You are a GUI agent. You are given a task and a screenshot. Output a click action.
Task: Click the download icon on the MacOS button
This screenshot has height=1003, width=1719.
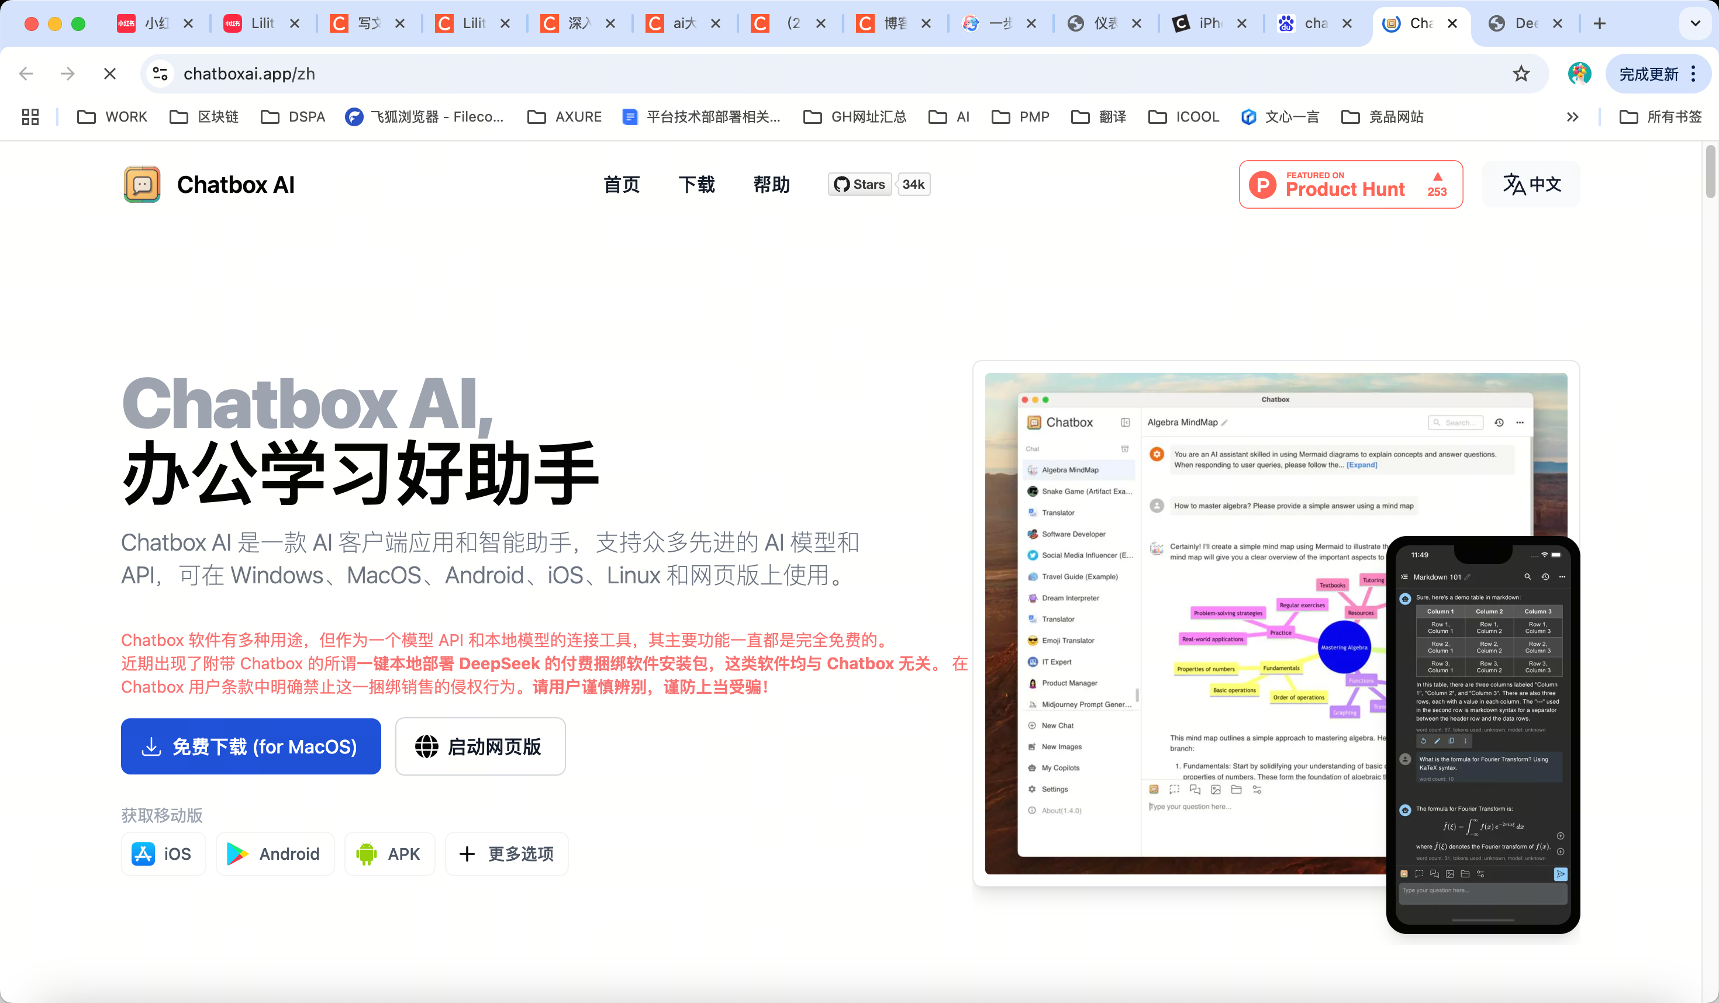tap(151, 746)
